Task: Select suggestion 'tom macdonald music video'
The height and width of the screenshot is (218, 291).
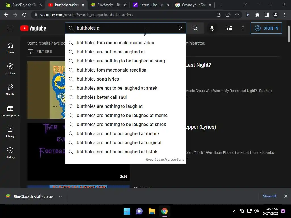Action: point(126,43)
